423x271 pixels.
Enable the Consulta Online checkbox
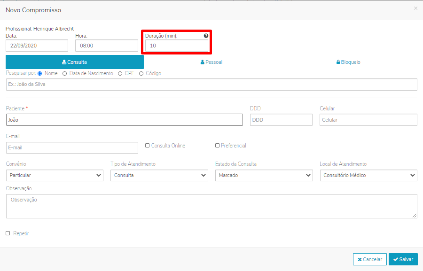[x=147, y=145]
